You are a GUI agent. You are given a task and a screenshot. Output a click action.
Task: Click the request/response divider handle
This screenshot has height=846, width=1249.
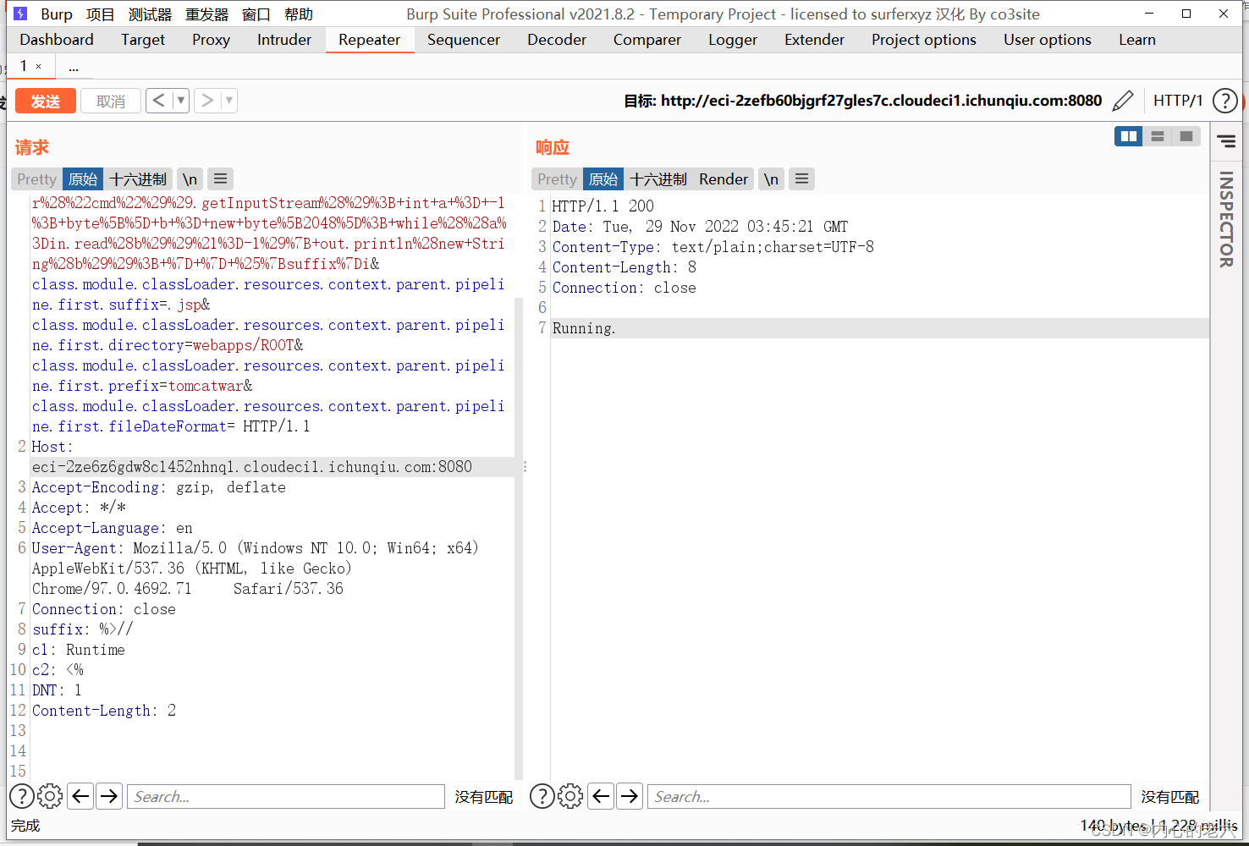(x=525, y=466)
